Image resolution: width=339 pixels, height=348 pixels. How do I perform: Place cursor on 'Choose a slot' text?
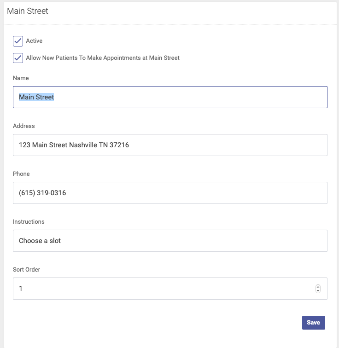[40, 241]
